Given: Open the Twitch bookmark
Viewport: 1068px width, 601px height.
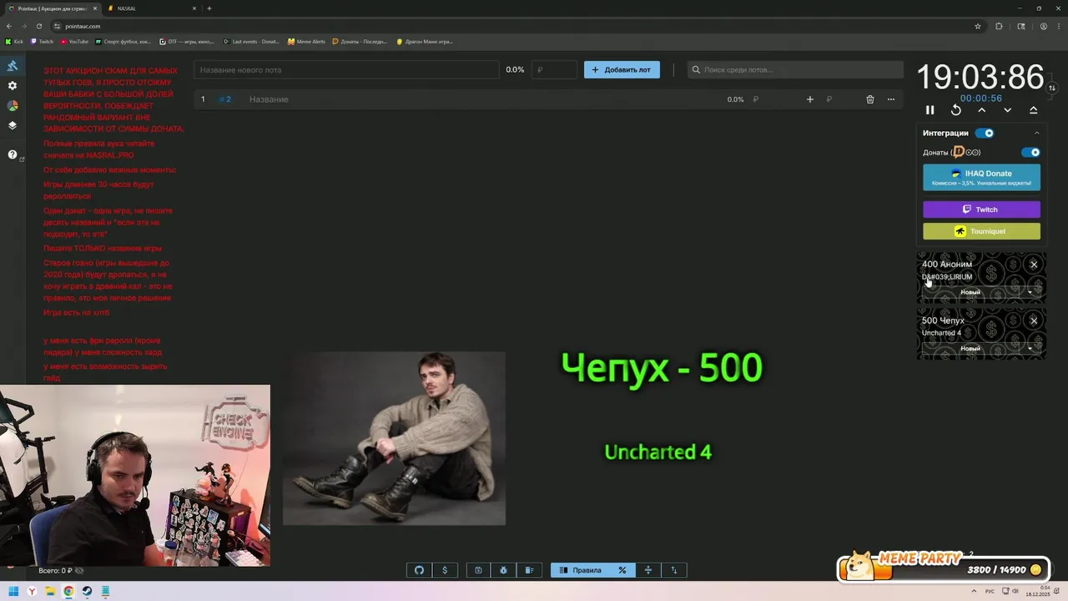Looking at the screenshot, I should point(43,42).
